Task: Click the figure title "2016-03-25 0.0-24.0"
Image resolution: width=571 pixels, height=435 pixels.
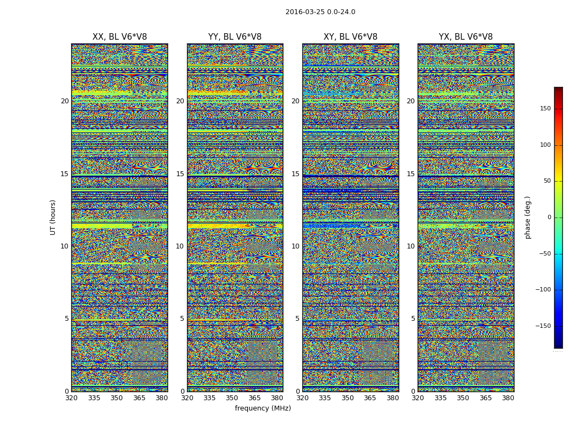Action: [320, 12]
